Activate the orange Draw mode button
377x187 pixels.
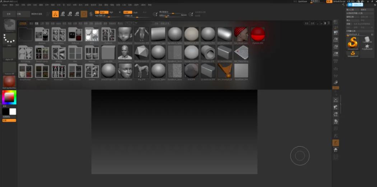click(x=55, y=14)
